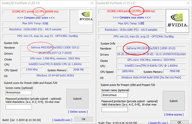The height and width of the screenshot is (124, 192).
Task: Click 'GPU core: 1708 MHz' clocks value
Action: pyautogui.click(x=55, y=58)
